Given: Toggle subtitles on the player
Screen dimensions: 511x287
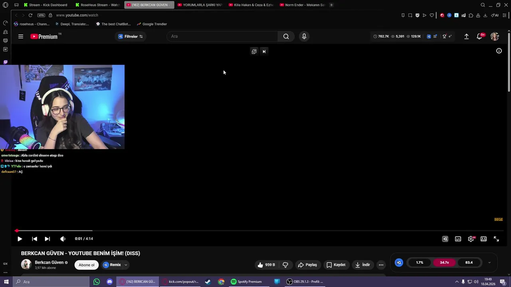Looking at the screenshot, I should pyautogui.click(x=458, y=239).
